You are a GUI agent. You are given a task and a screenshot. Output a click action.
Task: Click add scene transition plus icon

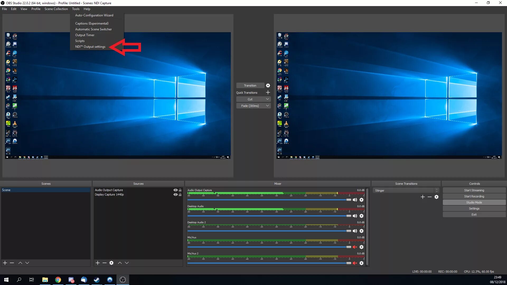pos(423,197)
